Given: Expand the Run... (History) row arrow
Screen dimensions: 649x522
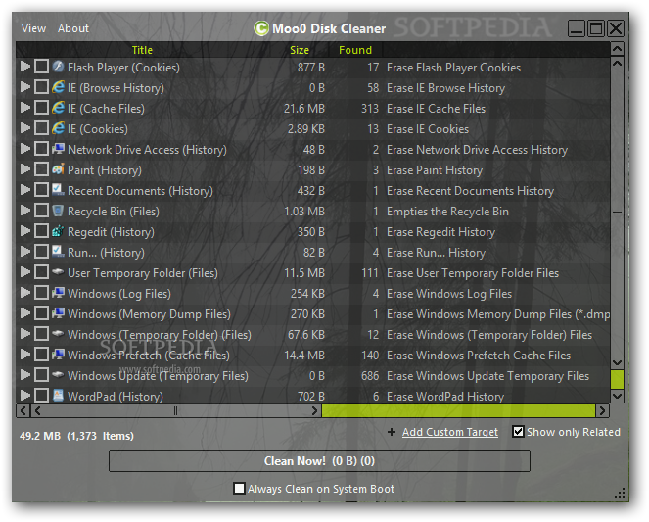Looking at the screenshot, I should tap(25, 252).
